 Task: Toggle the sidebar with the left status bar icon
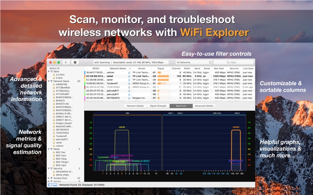pos(50,185)
